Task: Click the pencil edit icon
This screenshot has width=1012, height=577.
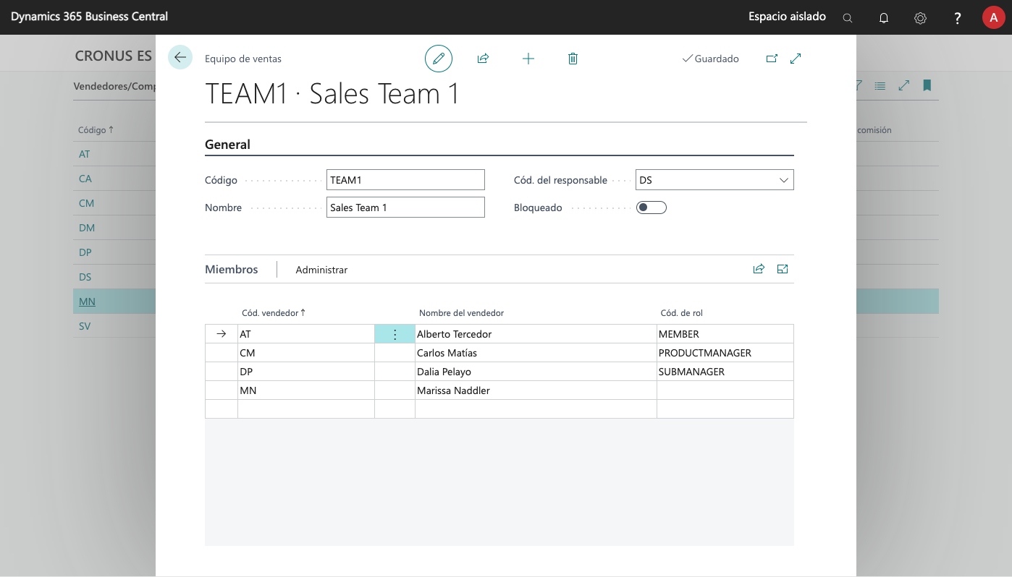Action: [439, 59]
